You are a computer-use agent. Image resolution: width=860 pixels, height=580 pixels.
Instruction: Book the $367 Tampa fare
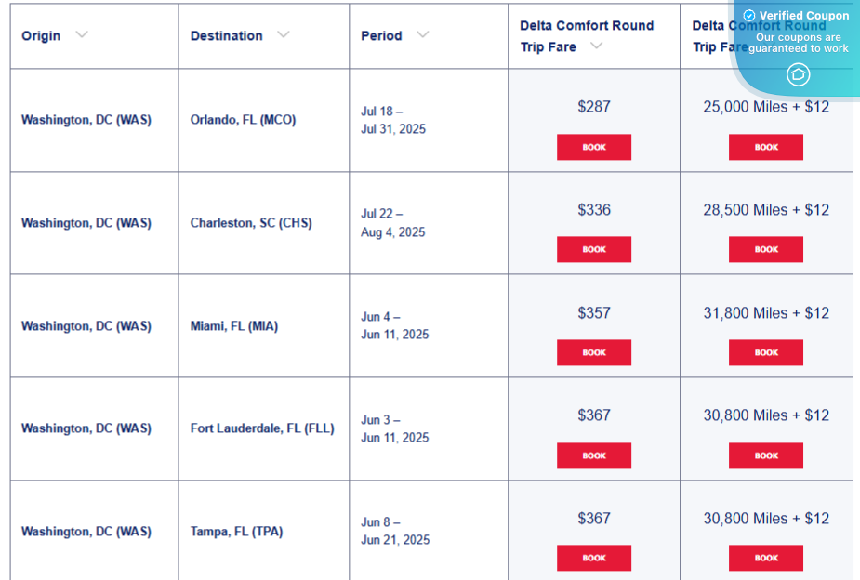coord(593,558)
